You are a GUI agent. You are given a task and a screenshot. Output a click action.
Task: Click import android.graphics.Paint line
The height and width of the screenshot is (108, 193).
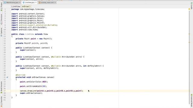tap(27, 21)
